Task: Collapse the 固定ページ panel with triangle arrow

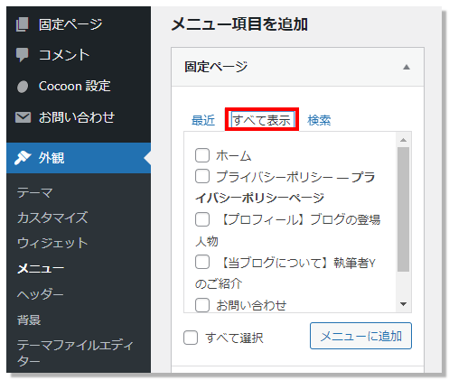Action: 407,67
